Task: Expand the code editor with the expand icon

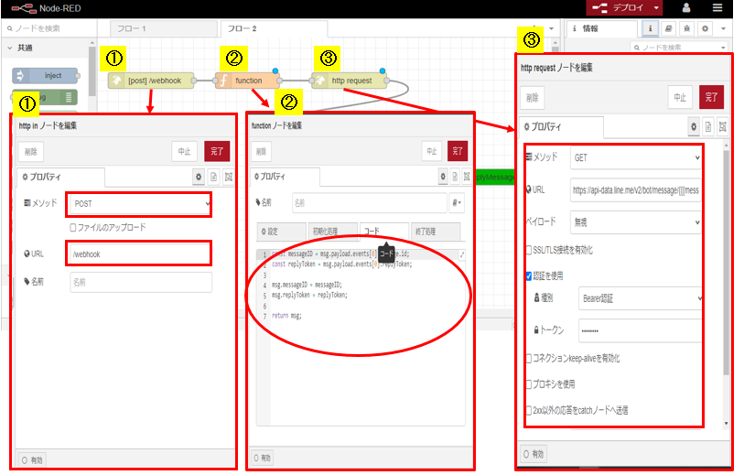Action: (461, 254)
